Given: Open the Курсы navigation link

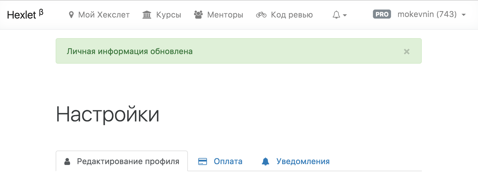Looking at the screenshot, I should click(168, 15).
